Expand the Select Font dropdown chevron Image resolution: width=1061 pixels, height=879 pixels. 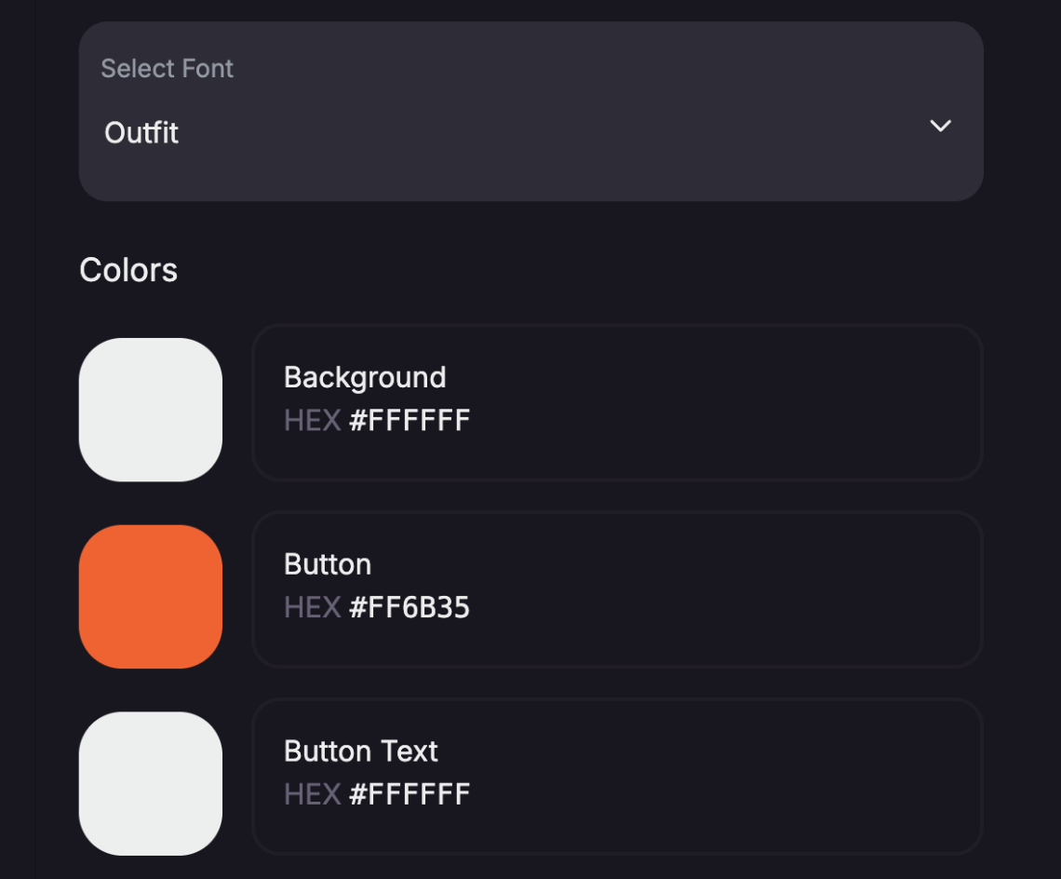tap(940, 126)
